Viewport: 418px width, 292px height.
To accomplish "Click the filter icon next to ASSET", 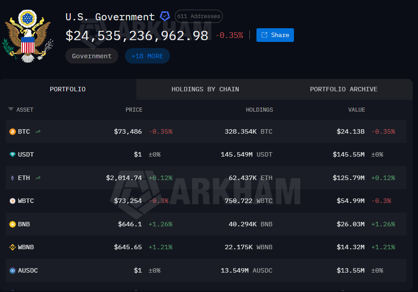I will click(11, 109).
